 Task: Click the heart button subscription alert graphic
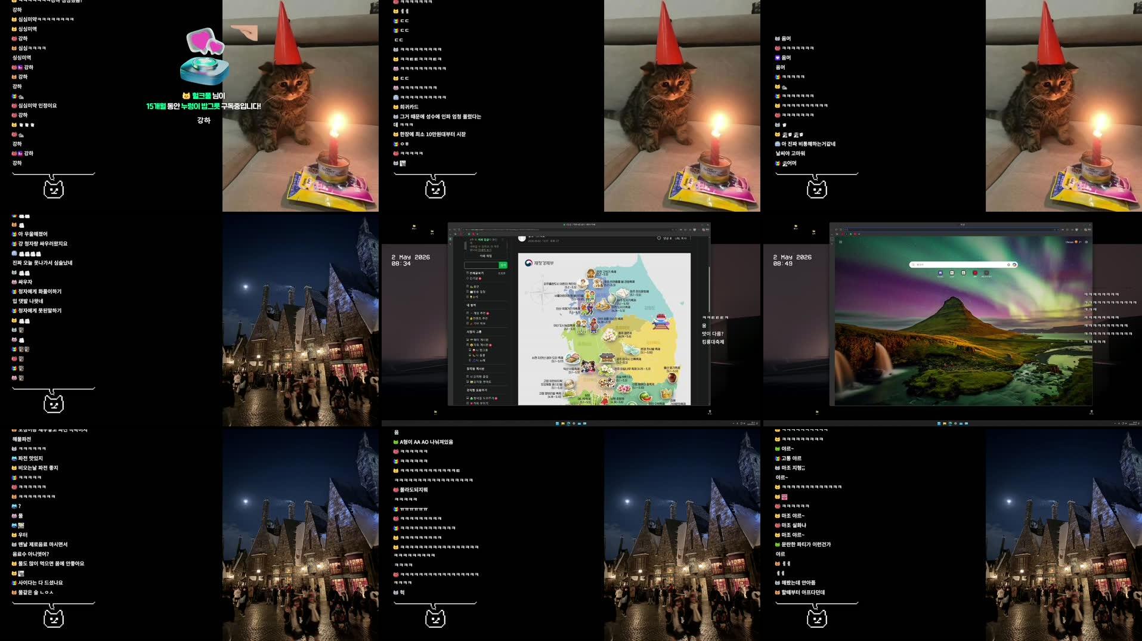point(205,56)
